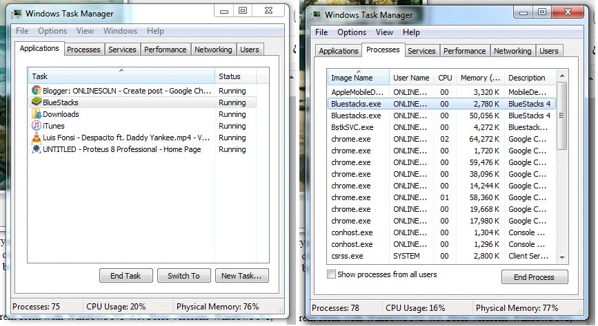
Task: Select the Downloads task row
Action: (x=142, y=114)
